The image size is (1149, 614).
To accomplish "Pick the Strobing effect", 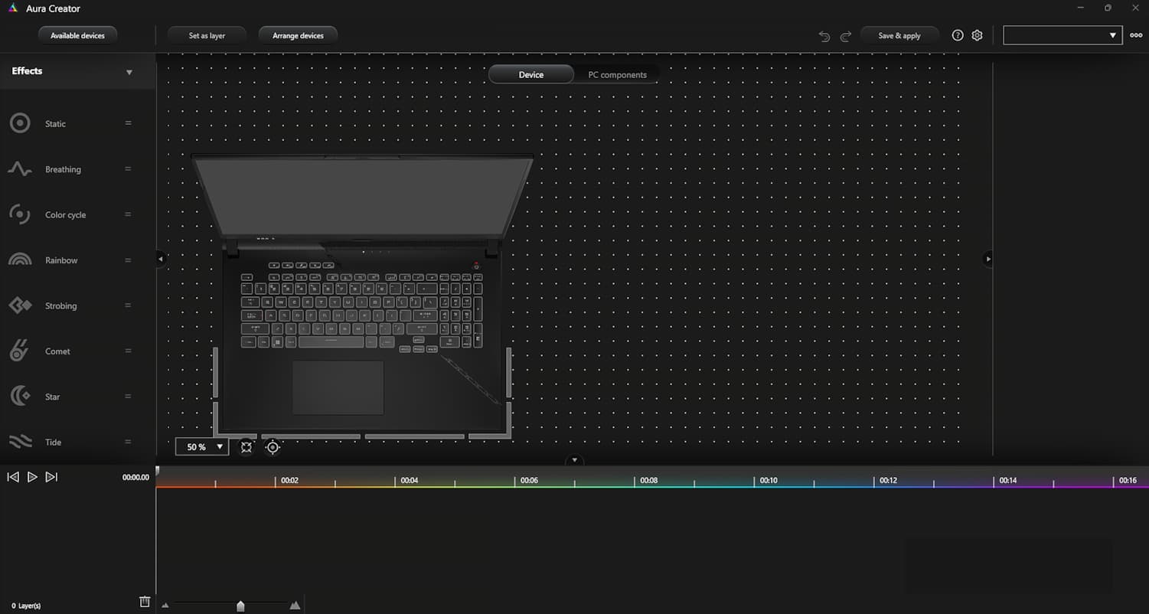I will pos(61,305).
